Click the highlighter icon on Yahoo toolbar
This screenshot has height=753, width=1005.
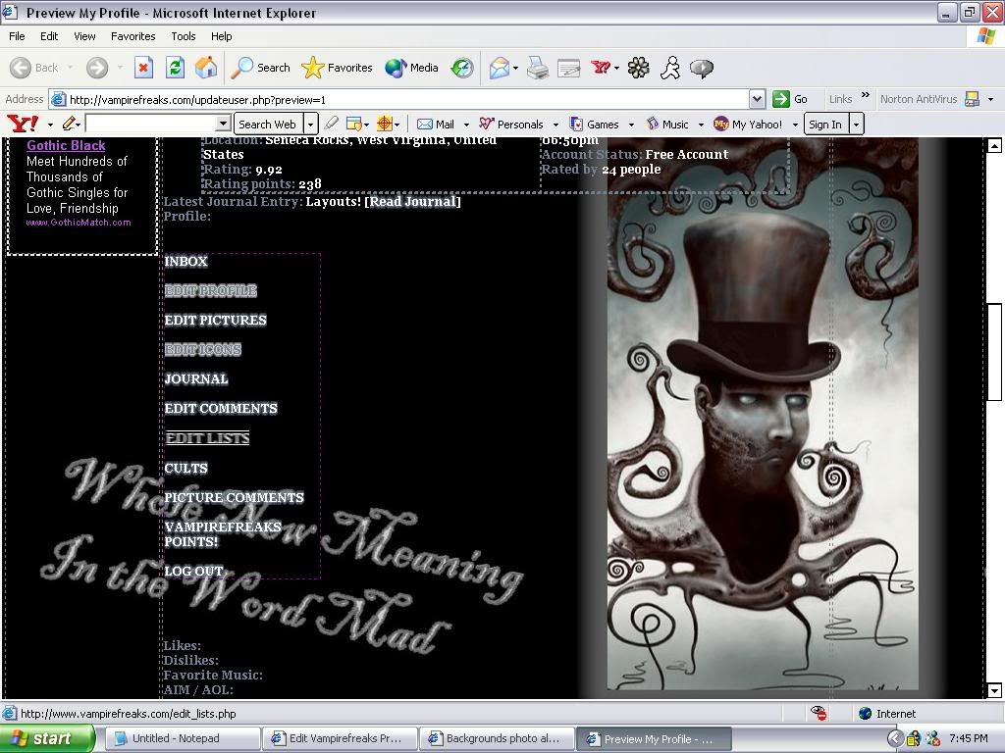click(331, 124)
